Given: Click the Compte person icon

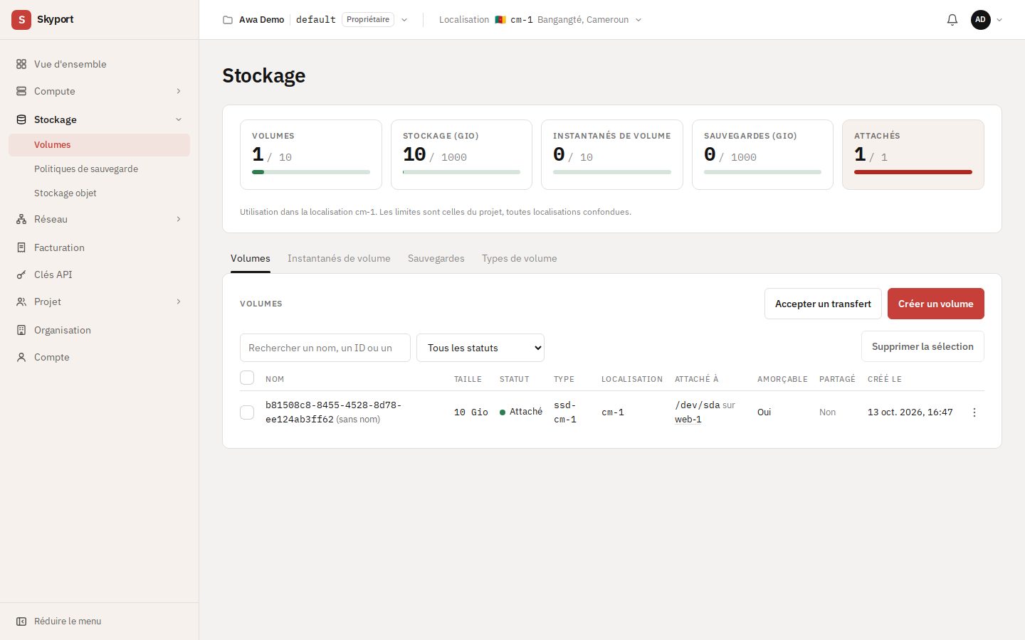Looking at the screenshot, I should click(x=21, y=357).
